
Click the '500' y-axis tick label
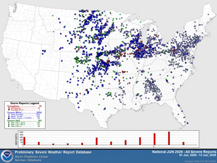21,132
